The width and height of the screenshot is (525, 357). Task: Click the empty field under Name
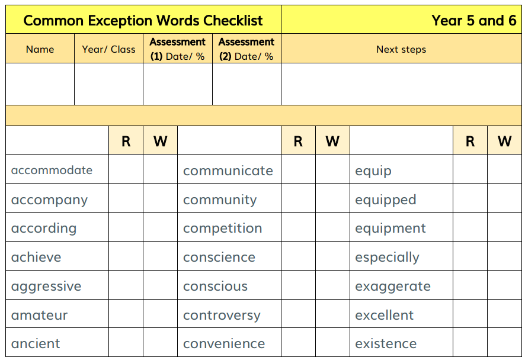(40, 84)
